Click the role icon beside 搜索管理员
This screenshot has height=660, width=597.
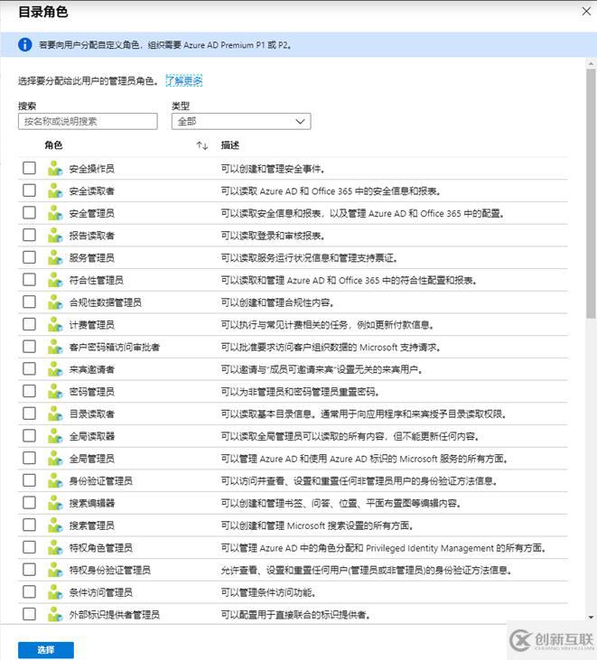55,525
